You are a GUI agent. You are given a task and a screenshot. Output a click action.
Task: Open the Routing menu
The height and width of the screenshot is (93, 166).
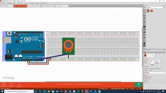37,3
